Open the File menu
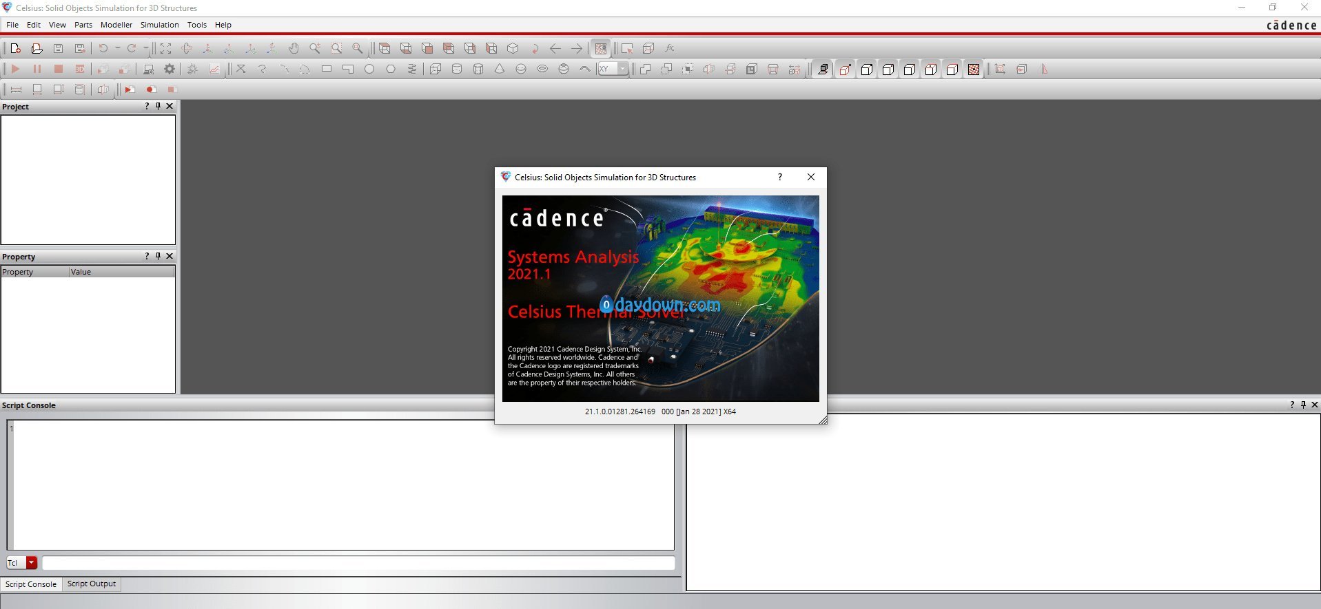1321x609 pixels. click(x=12, y=25)
